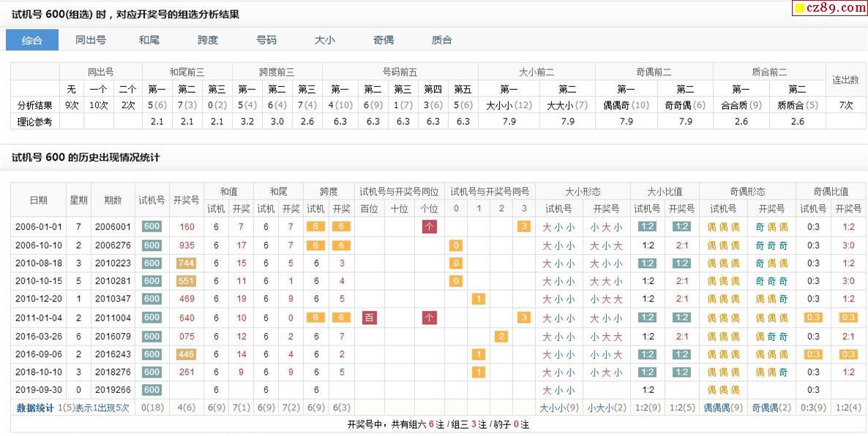Click the 大小小(12) result cell
The image size is (868, 436).
click(509, 106)
